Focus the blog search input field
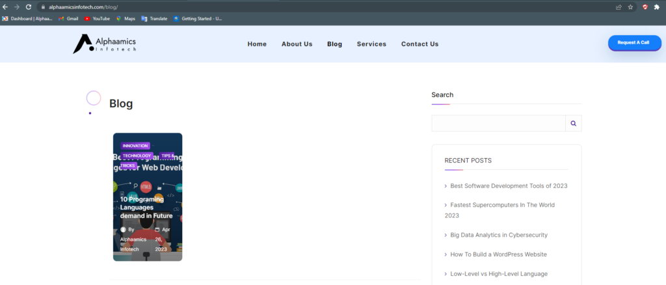 tap(498, 123)
